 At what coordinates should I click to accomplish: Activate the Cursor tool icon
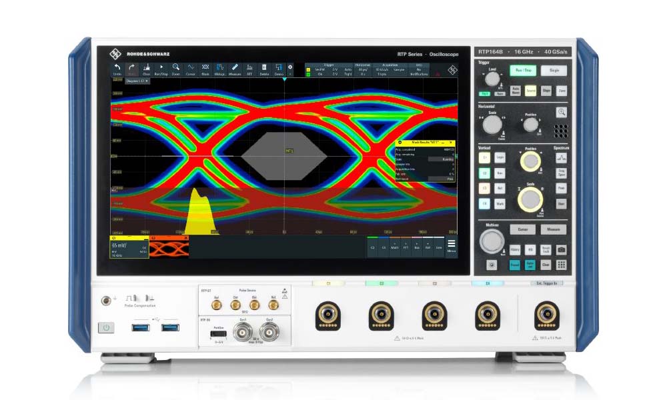coord(191,69)
